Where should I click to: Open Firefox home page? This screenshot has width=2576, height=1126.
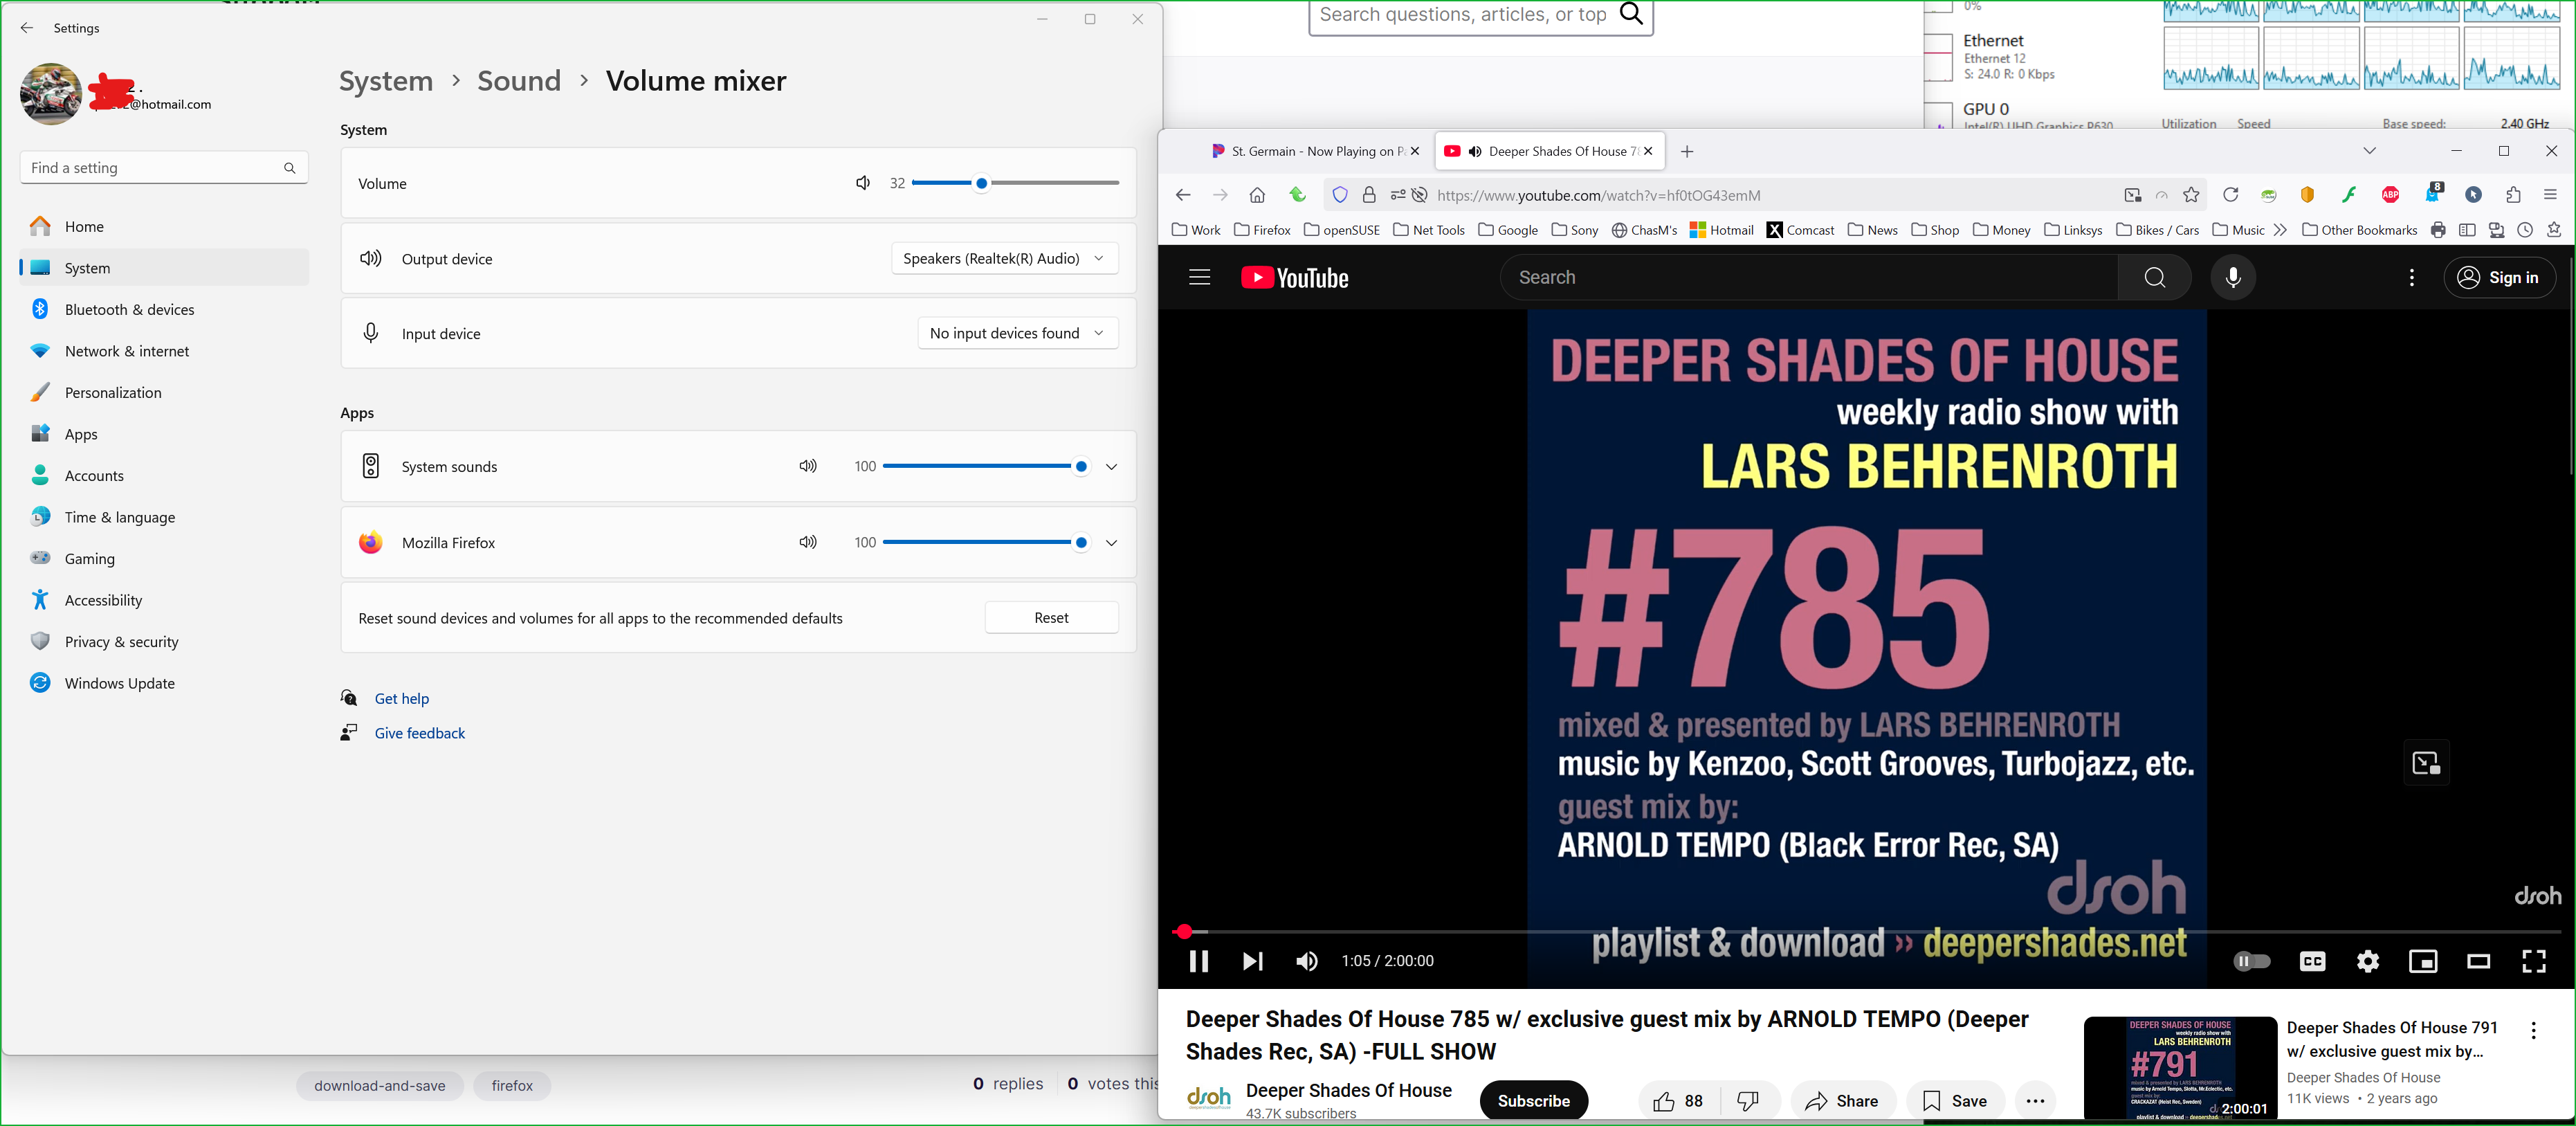pyautogui.click(x=1257, y=195)
